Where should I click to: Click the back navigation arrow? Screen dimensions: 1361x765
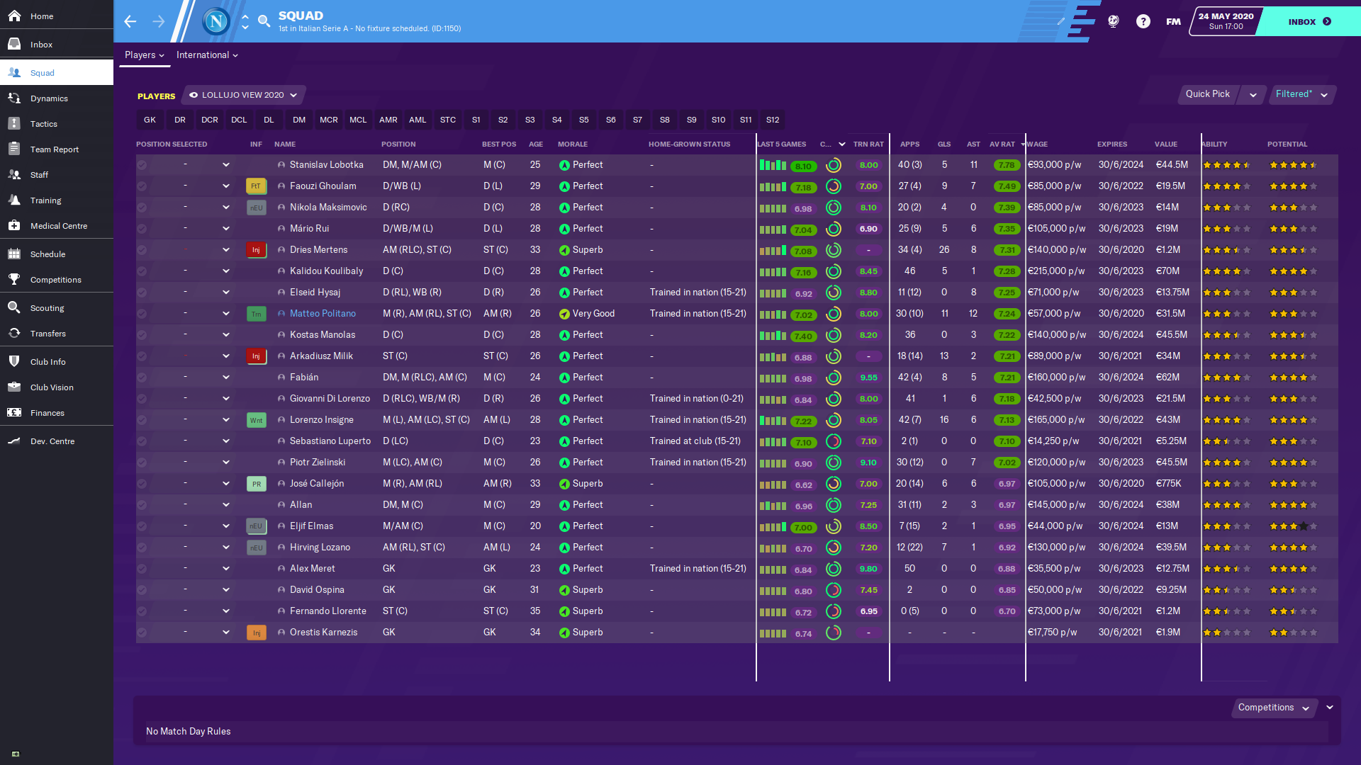[x=130, y=21]
